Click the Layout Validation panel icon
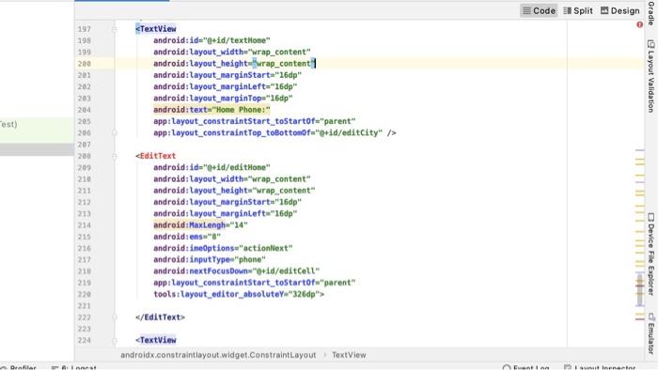The width and height of the screenshot is (658, 370). pos(650,43)
